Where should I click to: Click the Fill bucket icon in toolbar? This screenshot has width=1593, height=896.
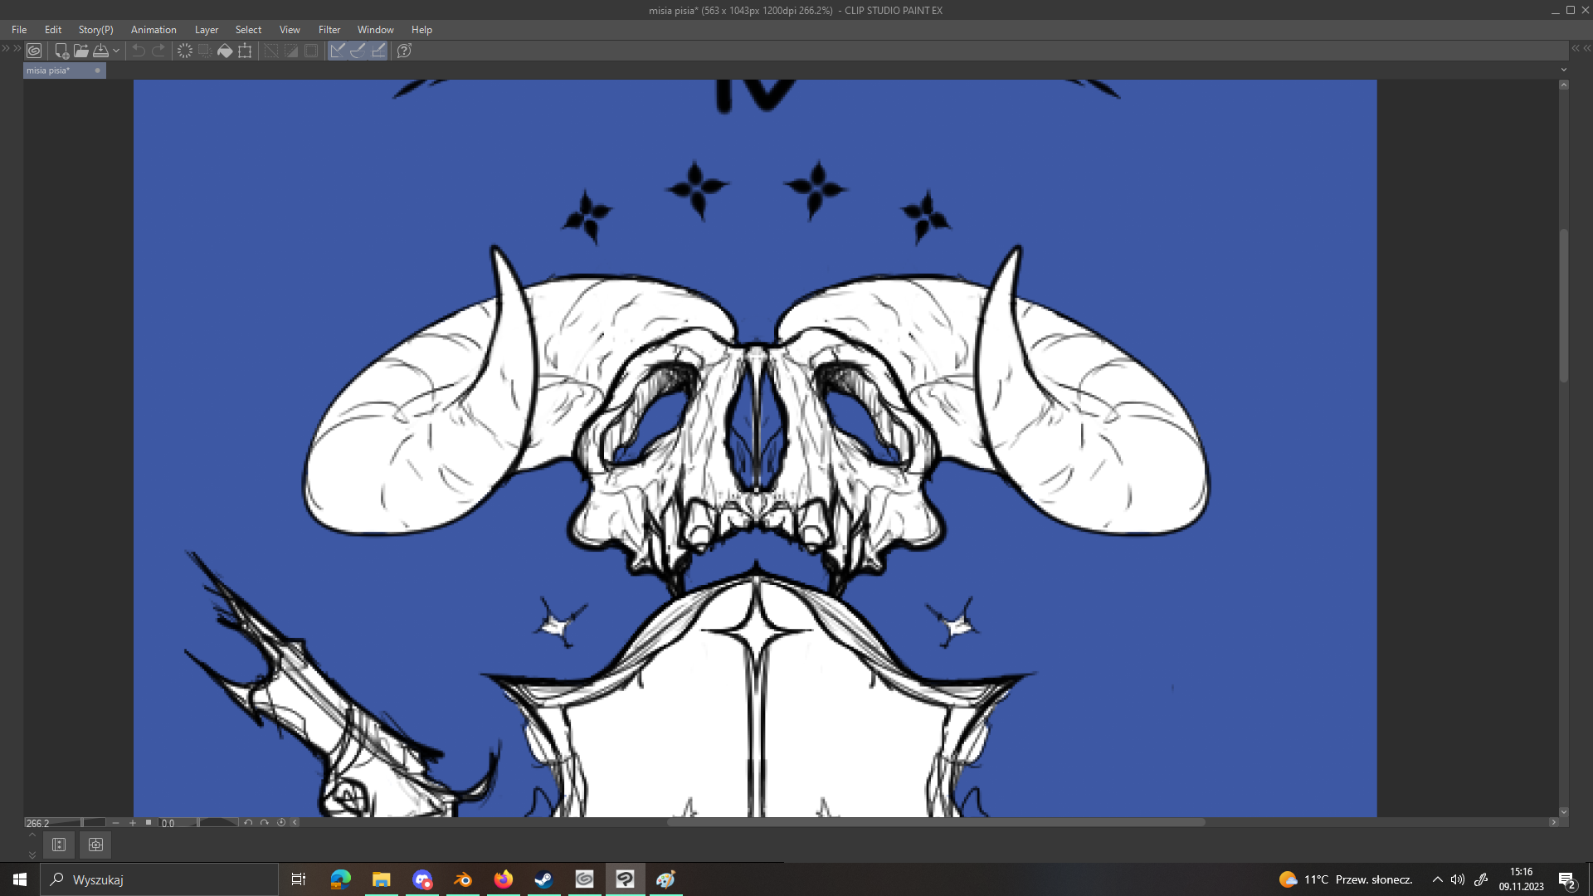tap(225, 51)
